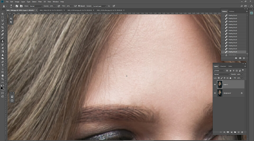Open the search icon in options bar
The image size is (254, 141).
point(242,6)
